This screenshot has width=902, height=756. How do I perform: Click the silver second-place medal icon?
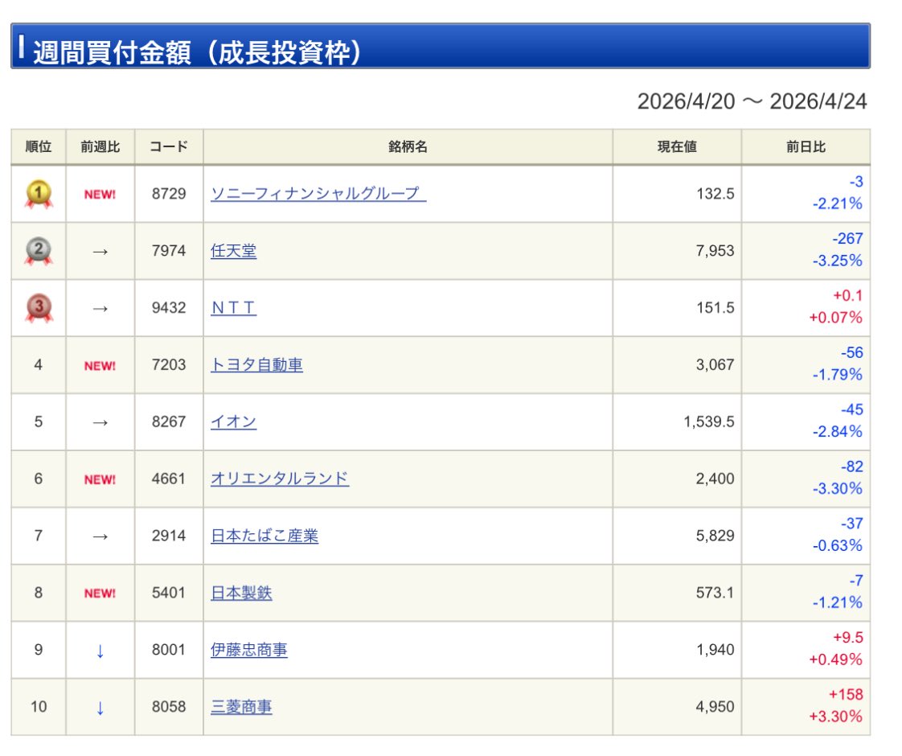point(39,251)
